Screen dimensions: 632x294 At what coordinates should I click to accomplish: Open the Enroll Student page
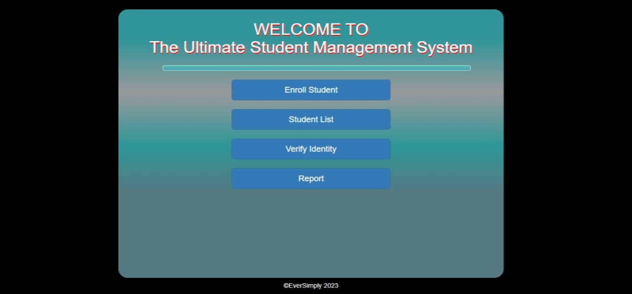[x=311, y=90]
